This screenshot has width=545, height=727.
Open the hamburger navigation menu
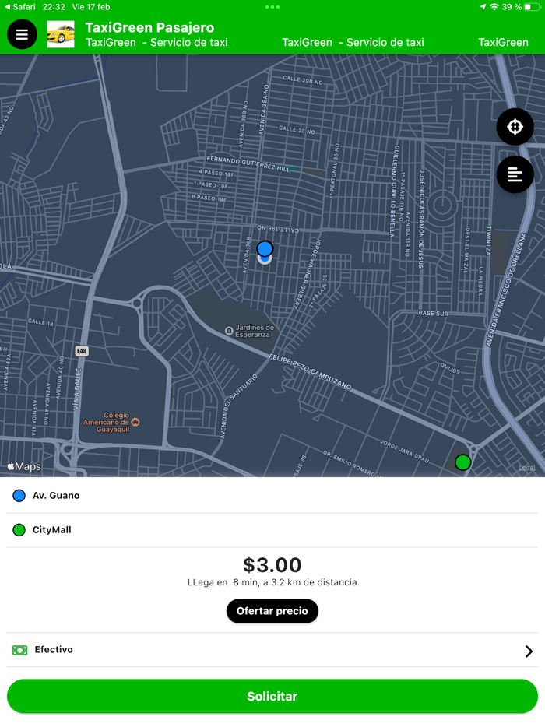point(21,33)
